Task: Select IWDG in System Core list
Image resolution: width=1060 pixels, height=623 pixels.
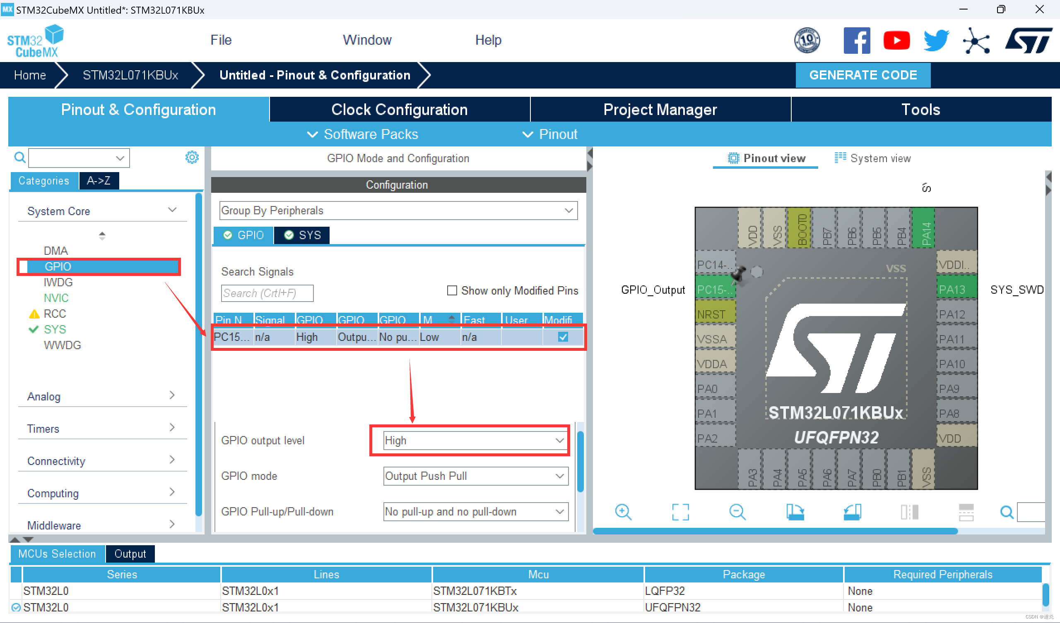Action: pyautogui.click(x=58, y=283)
